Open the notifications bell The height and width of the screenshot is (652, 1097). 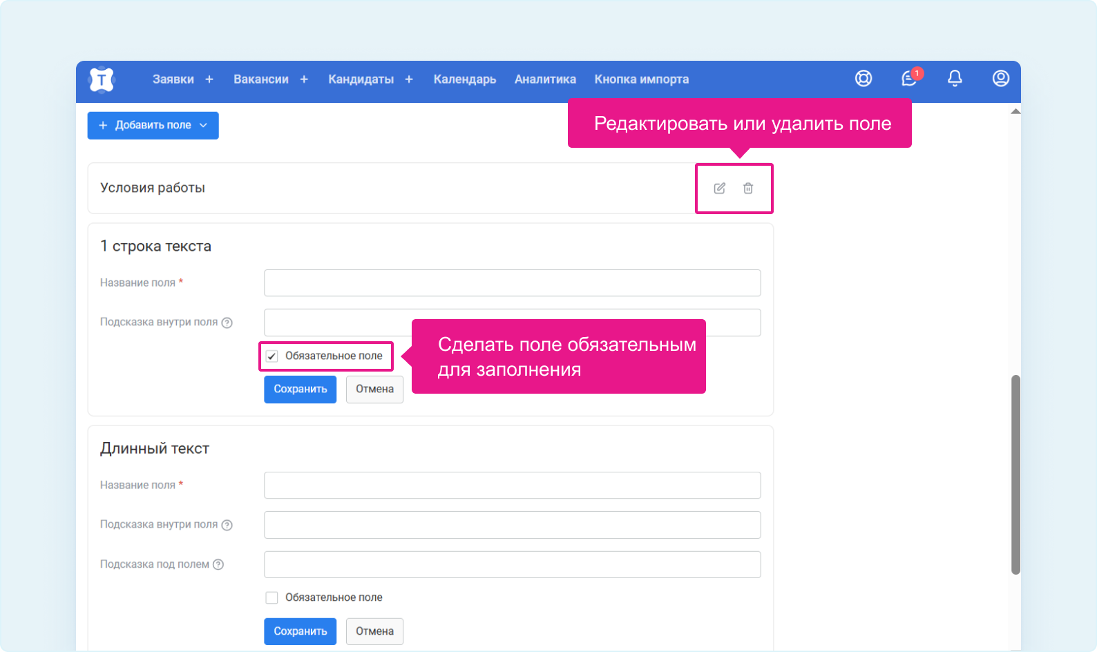tap(955, 79)
